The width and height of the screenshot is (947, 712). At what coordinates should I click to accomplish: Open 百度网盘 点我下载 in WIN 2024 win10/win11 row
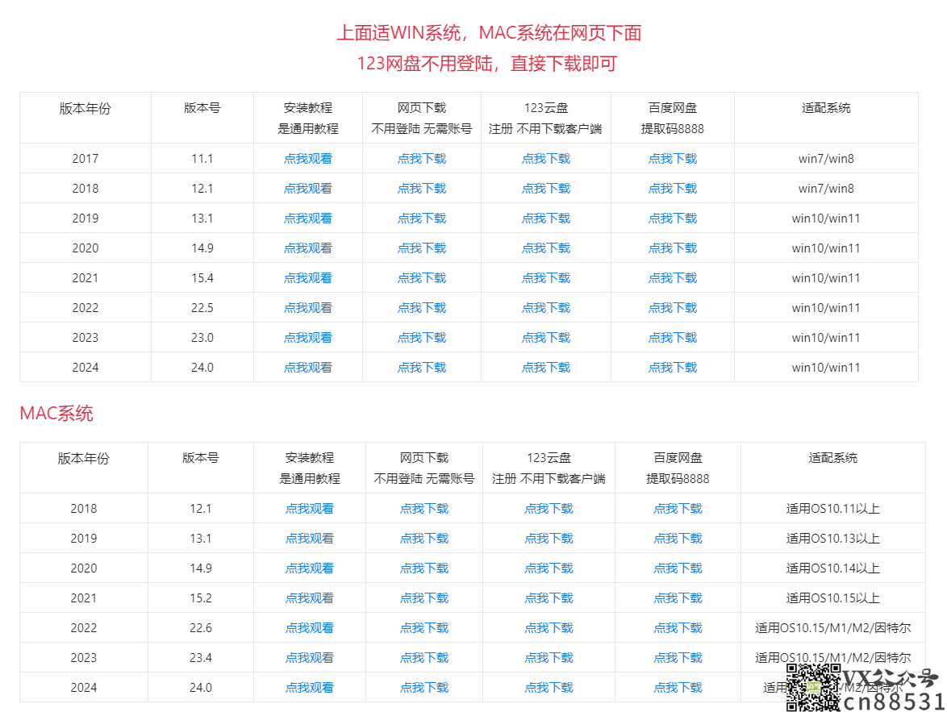673,367
